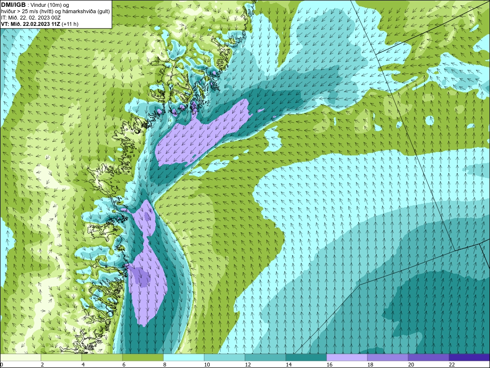Click the legend value label '14'
The height and width of the screenshot is (368, 490).
[x=289, y=365]
